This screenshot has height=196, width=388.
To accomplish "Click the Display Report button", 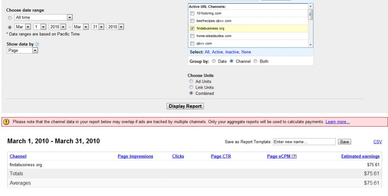I will point(185,106).
